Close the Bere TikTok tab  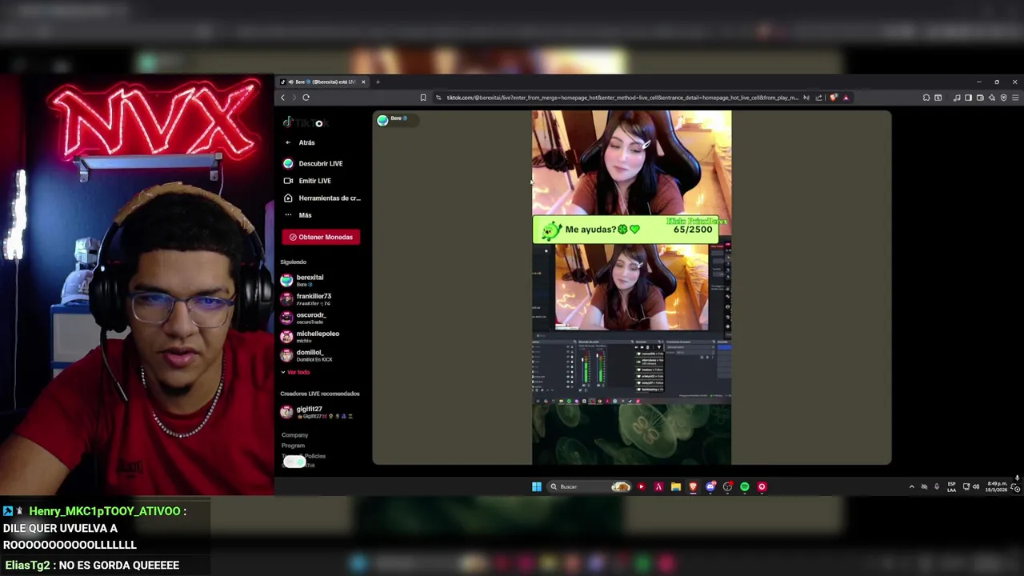coord(363,82)
